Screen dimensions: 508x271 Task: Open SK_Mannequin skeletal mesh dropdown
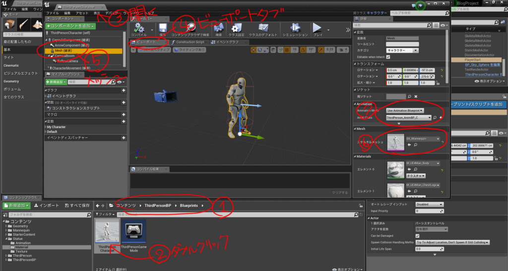point(423,139)
